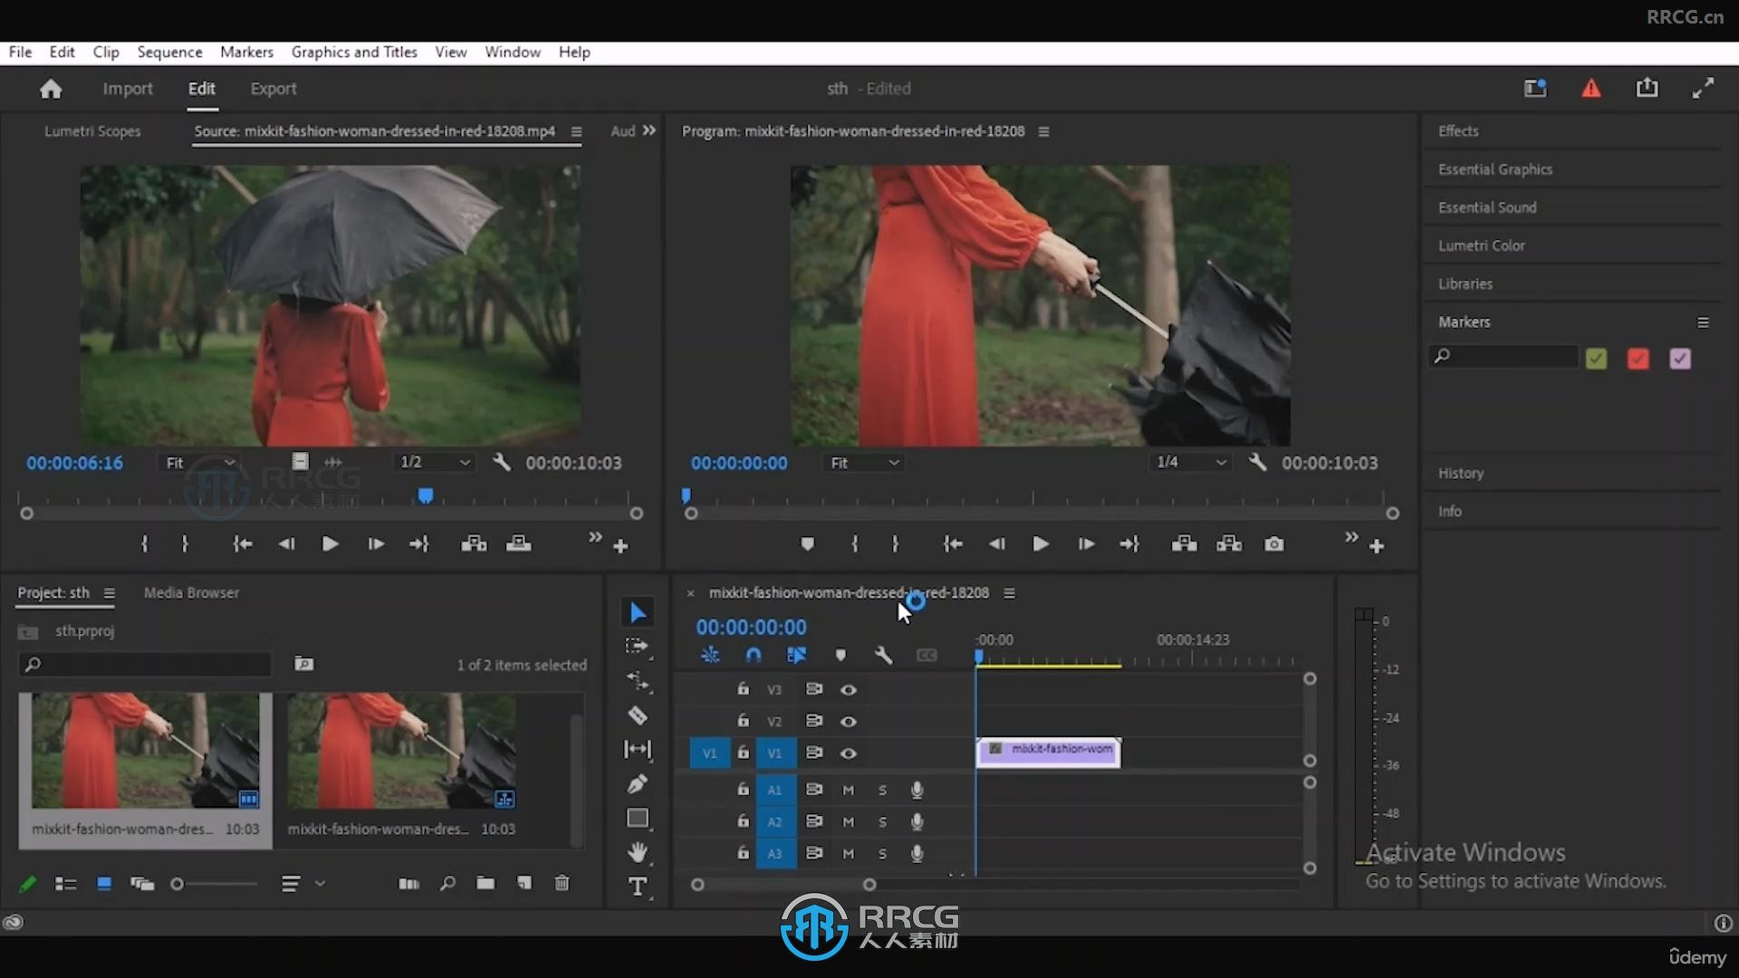Screen dimensions: 1739x978
Task: Click the Essential Sound button
Action: coord(1487,206)
